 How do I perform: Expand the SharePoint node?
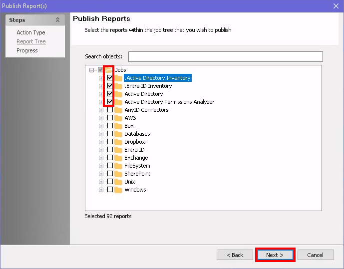pos(101,174)
